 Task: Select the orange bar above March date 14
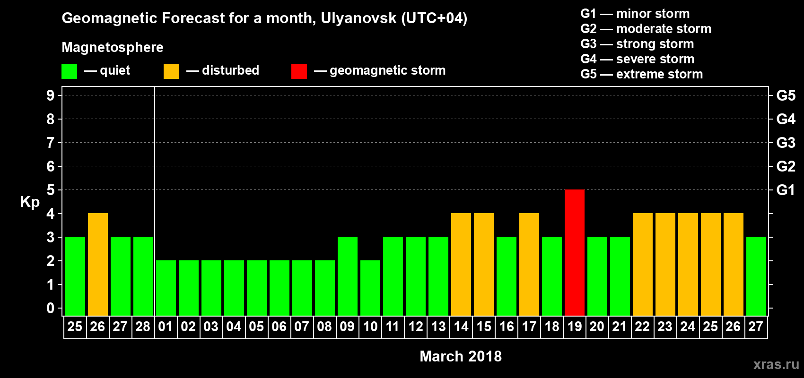[x=461, y=264]
